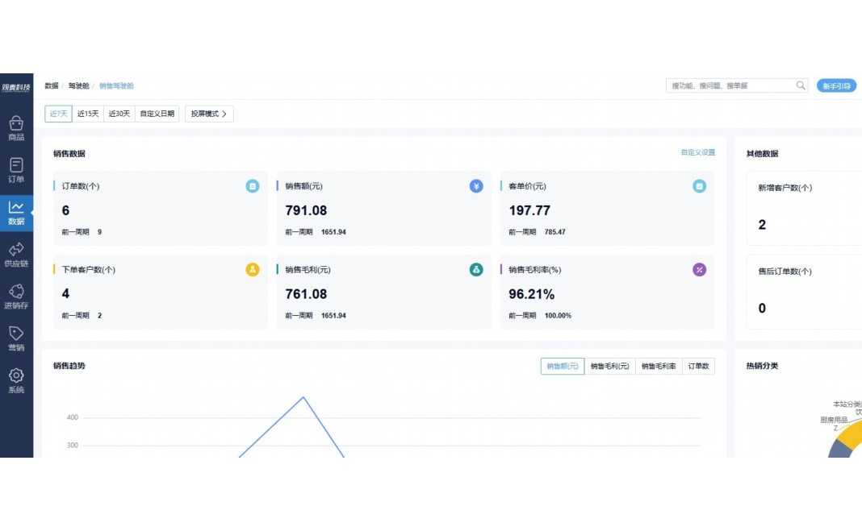Click the 厨房用品 chart label
The width and height of the screenshot is (862, 531).
click(834, 420)
